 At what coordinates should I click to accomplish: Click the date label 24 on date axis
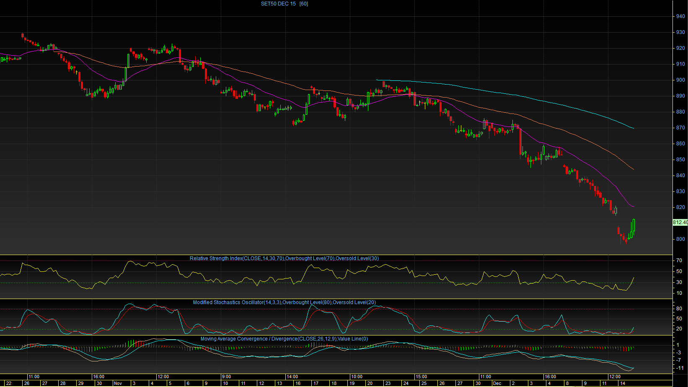(406, 383)
